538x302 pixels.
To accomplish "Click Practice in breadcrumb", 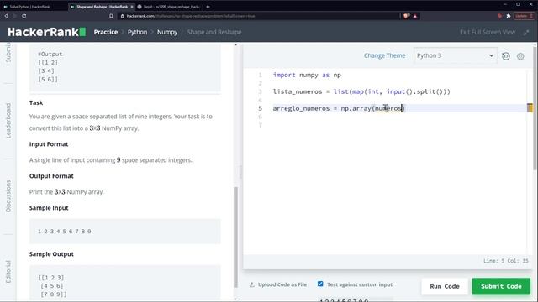I will coord(106,32).
